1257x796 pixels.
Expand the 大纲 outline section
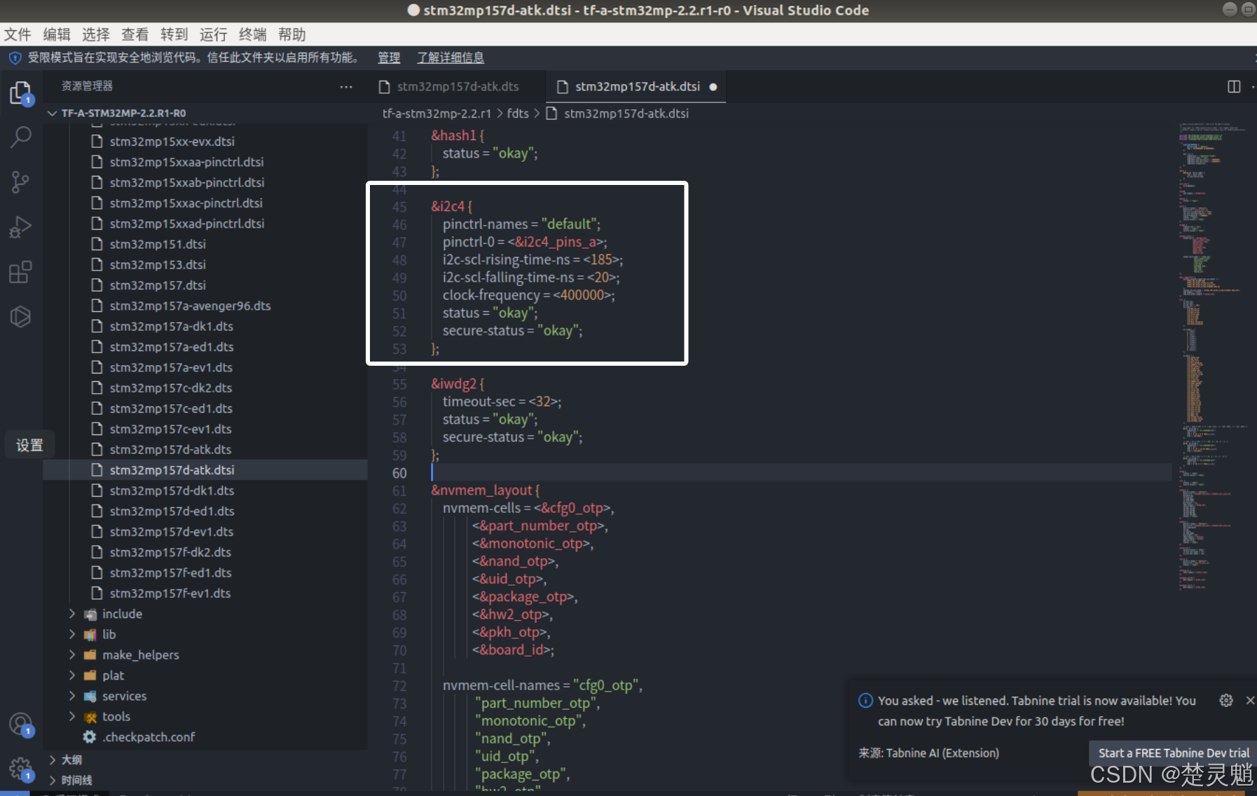(x=71, y=760)
